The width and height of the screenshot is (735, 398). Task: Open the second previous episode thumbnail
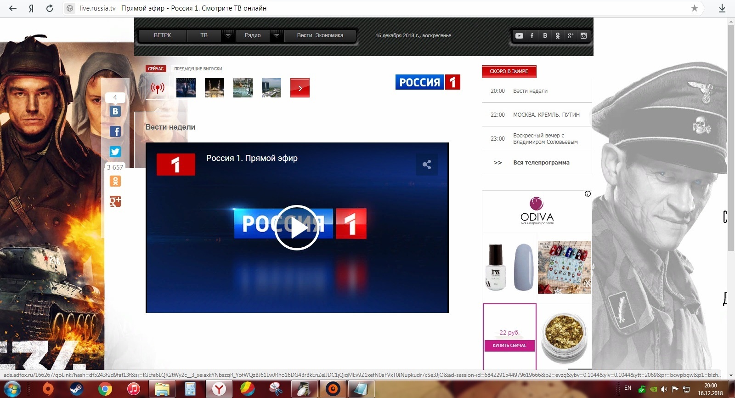[215, 88]
